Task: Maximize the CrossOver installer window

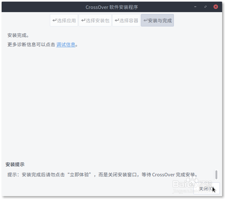Action: tap(206, 7)
